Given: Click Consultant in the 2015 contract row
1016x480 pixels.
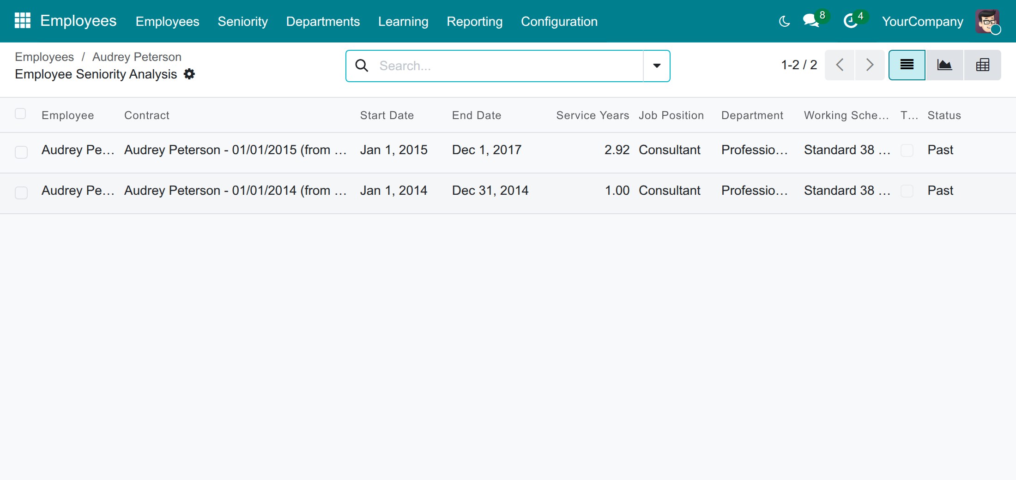Looking at the screenshot, I should click(670, 150).
